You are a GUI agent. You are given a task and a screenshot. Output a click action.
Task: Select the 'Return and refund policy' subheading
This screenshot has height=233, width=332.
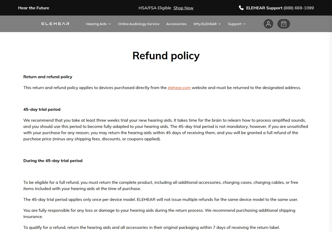pos(48,77)
